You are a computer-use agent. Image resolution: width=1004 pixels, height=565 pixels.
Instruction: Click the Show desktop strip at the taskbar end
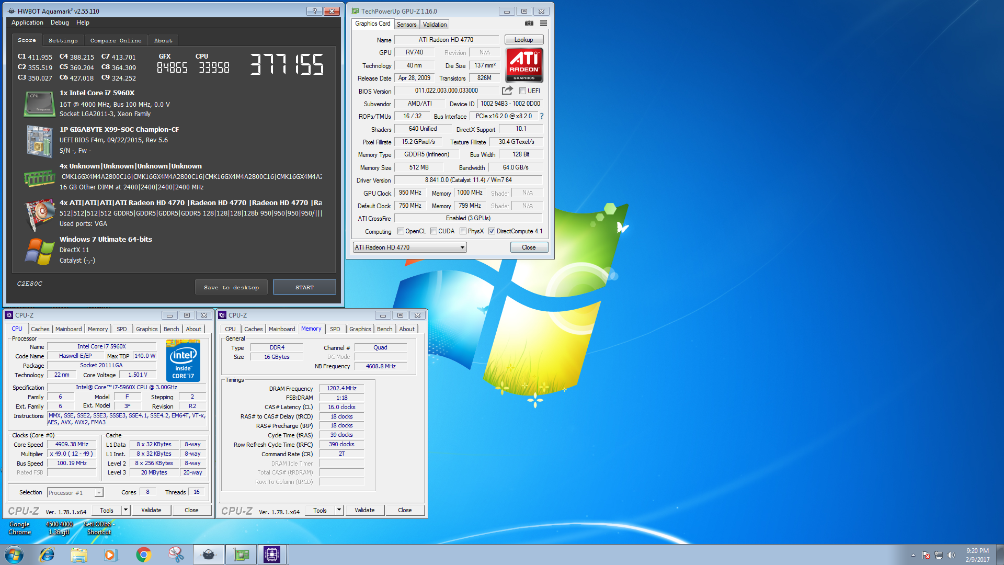[x=1000, y=555]
